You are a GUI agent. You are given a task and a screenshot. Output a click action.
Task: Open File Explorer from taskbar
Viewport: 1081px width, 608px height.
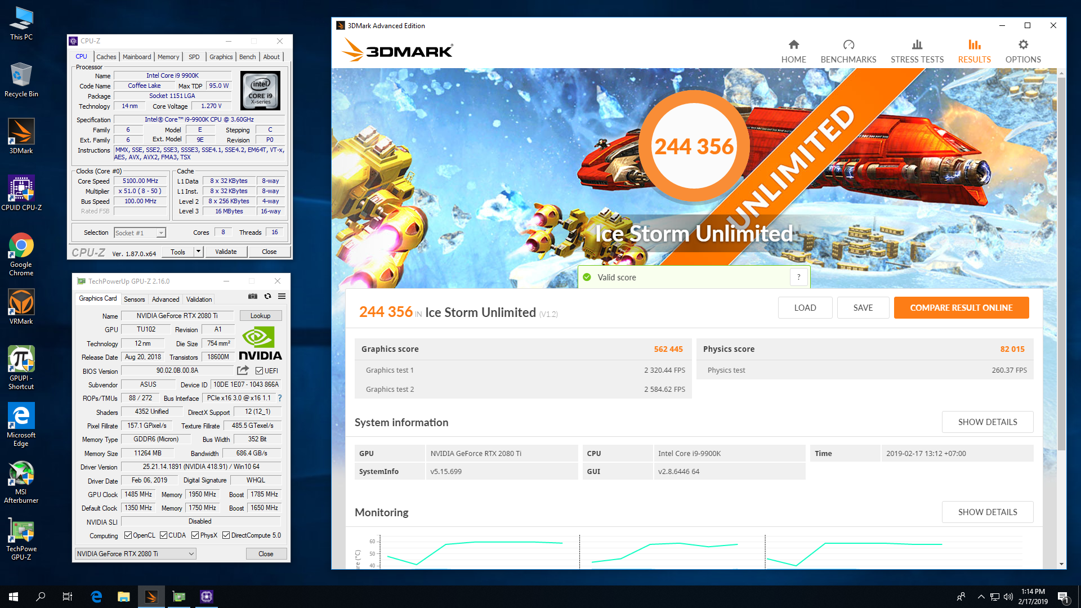[123, 597]
